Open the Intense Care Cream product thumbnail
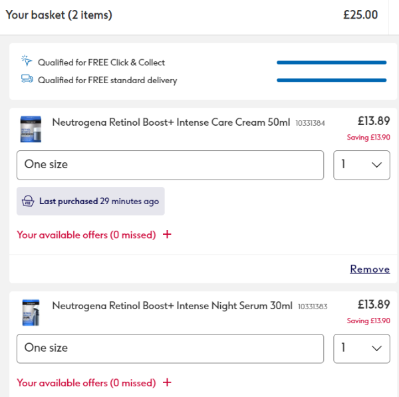The width and height of the screenshot is (399, 397). click(x=31, y=128)
